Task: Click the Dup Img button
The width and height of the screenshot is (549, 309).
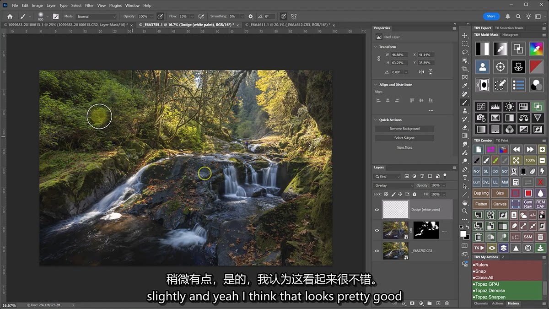Action: coord(481,193)
